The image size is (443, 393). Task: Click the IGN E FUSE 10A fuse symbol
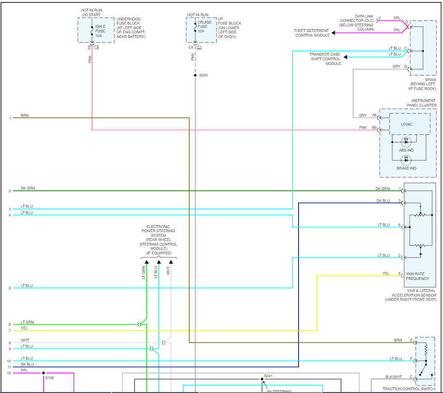click(x=92, y=31)
